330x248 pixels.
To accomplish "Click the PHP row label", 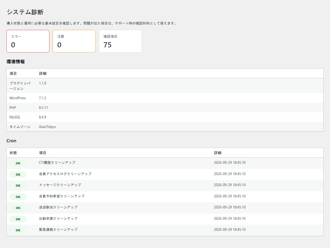I will 13,108.
